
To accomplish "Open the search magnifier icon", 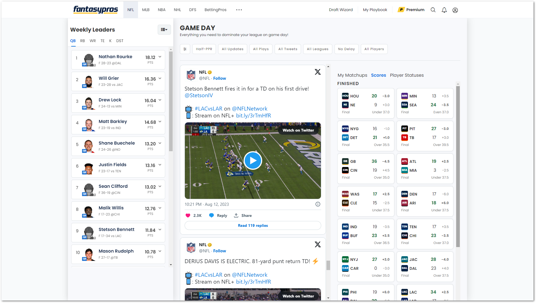I will tap(433, 10).
